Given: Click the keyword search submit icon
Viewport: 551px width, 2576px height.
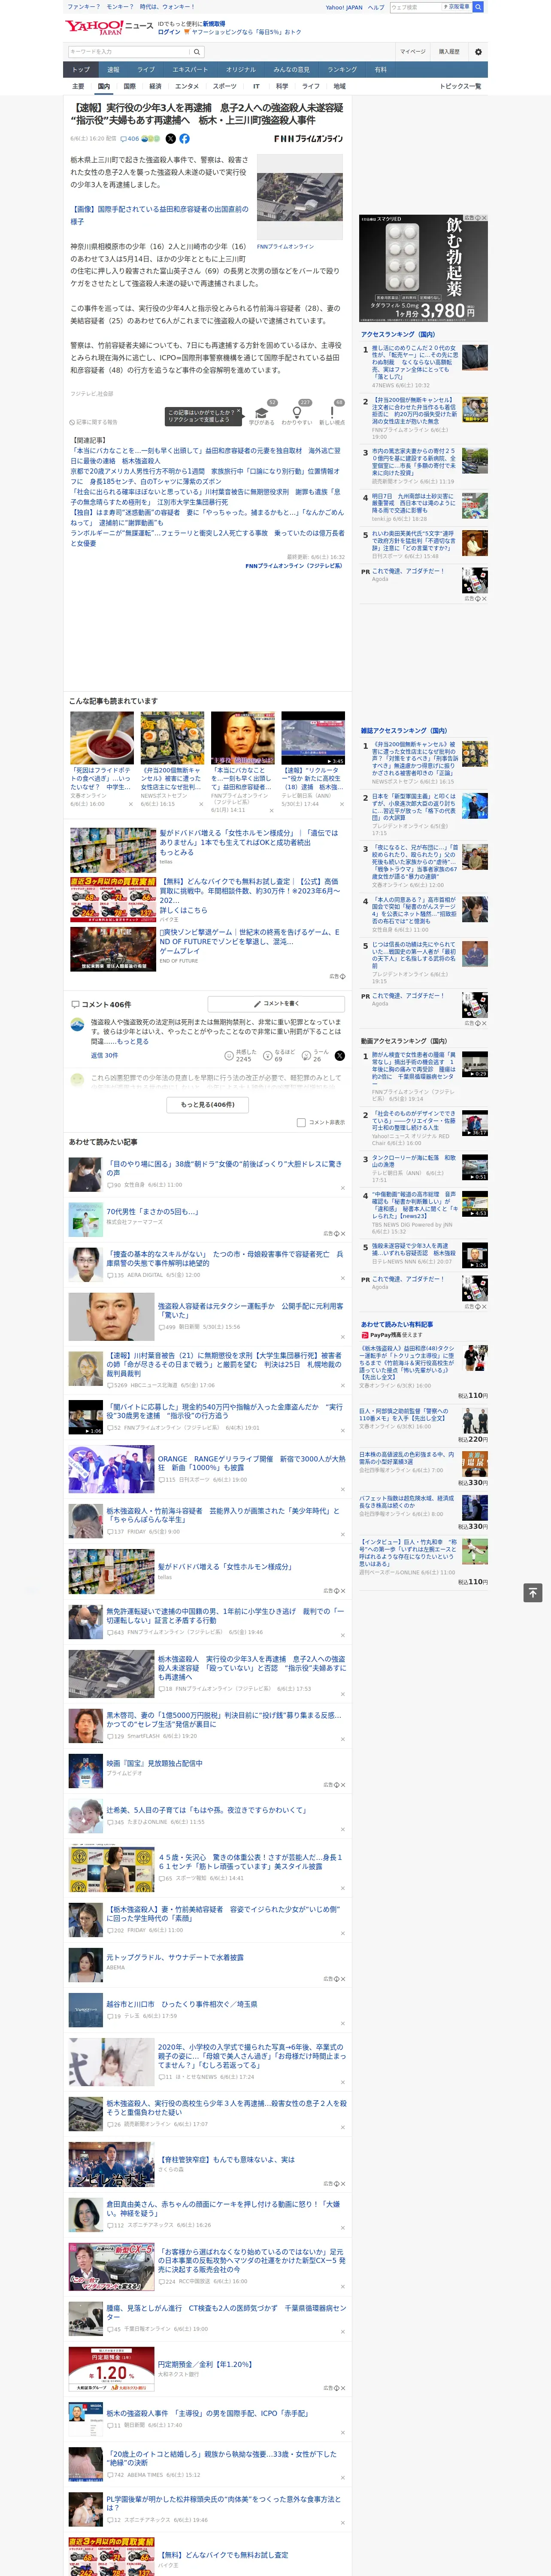Looking at the screenshot, I should 197,51.
